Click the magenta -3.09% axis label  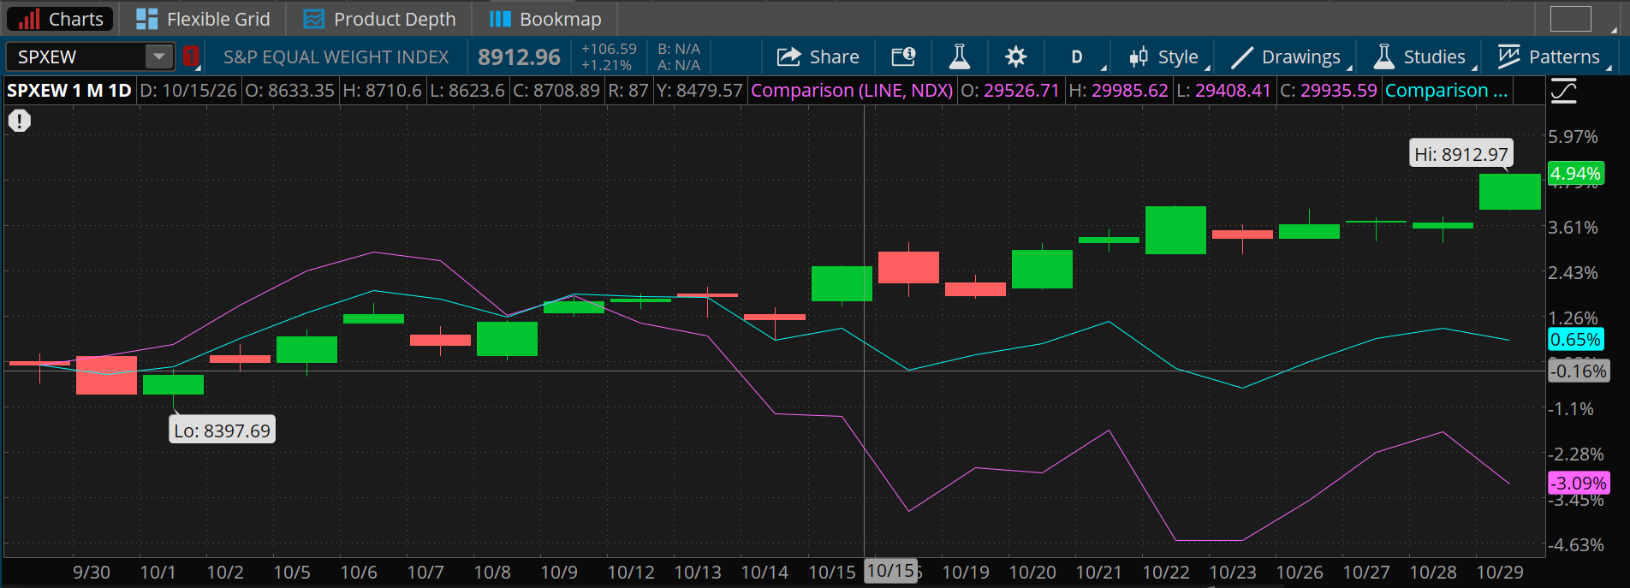[x=1579, y=483]
